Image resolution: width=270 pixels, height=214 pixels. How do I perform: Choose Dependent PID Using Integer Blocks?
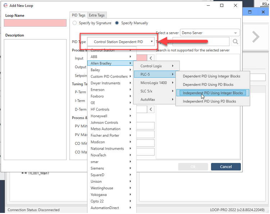[x=213, y=76]
